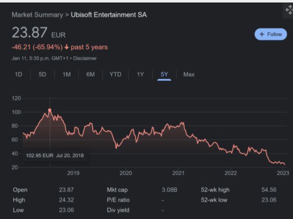293x219 pixels.
Task: Select the 5D time range tab
Action: 42,75
